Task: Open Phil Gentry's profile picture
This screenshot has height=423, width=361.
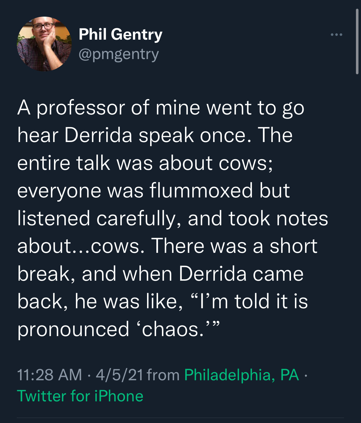Action: click(x=44, y=44)
